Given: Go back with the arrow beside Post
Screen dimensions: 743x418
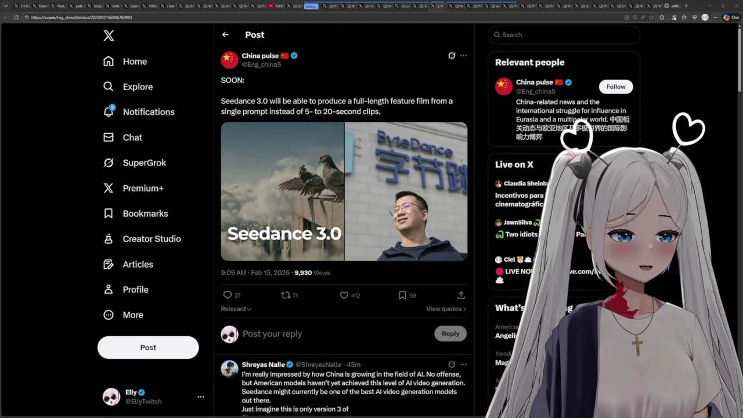Looking at the screenshot, I should click(x=225, y=35).
